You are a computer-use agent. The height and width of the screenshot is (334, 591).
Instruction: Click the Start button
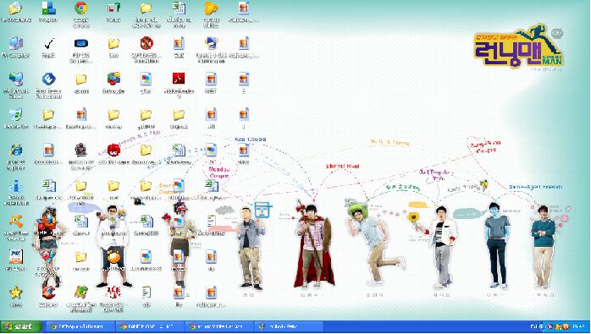[x=21, y=327]
